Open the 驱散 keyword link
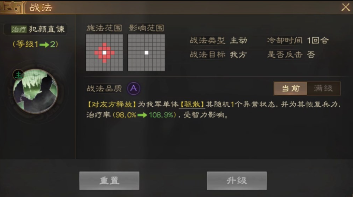The width and height of the screenshot is (353, 197). 192,104
